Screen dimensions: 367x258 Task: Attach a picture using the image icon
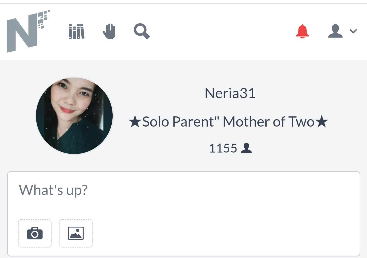point(76,233)
